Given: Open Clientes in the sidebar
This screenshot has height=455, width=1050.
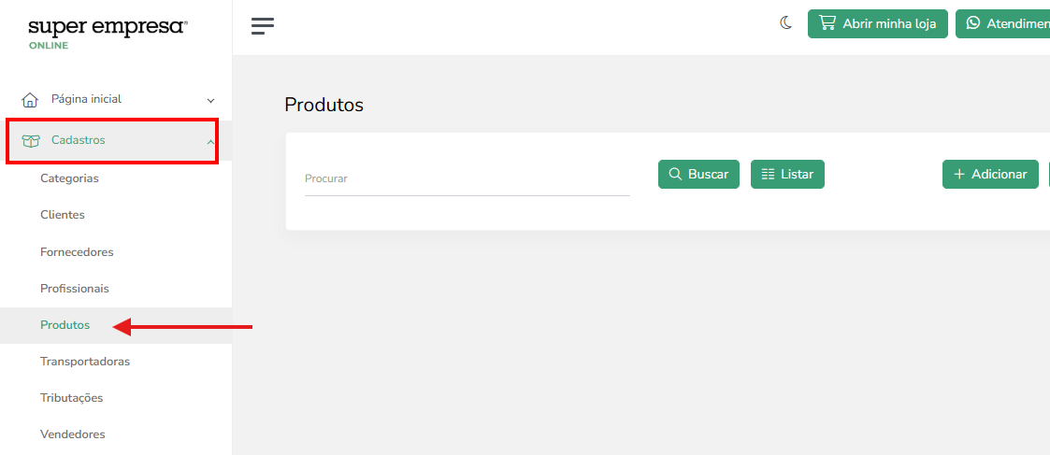Looking at the screenshot, I should pos(63,215).
